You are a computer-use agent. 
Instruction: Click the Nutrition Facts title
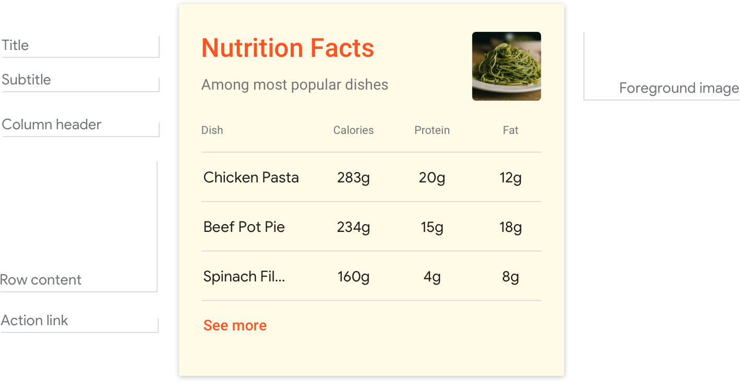pos(288,48)
